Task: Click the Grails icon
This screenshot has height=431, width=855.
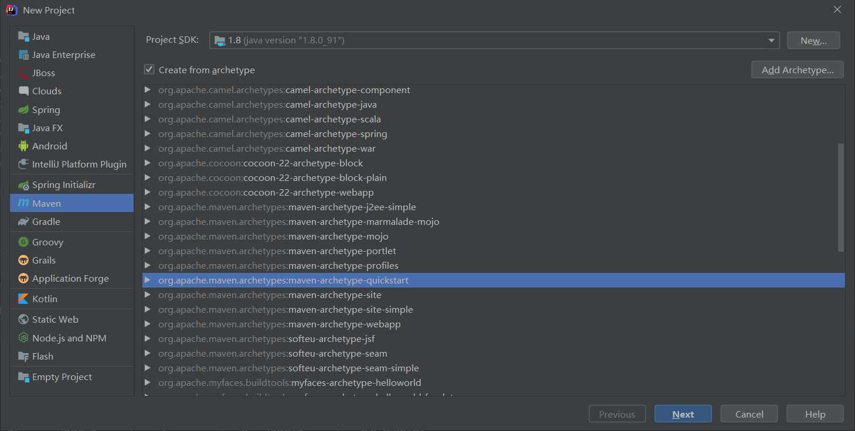Action: [x=23, y=260]
